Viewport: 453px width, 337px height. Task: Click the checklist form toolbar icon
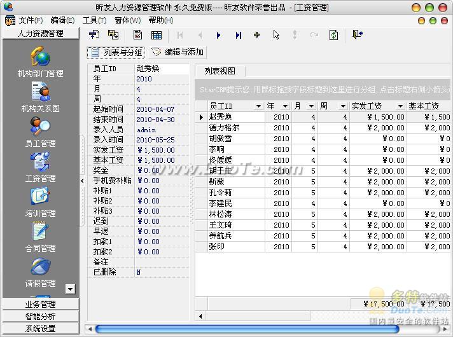[x=137, y=35]
